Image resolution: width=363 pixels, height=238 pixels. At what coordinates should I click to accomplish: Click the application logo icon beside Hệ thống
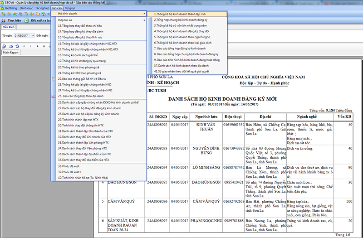[2, 8]
